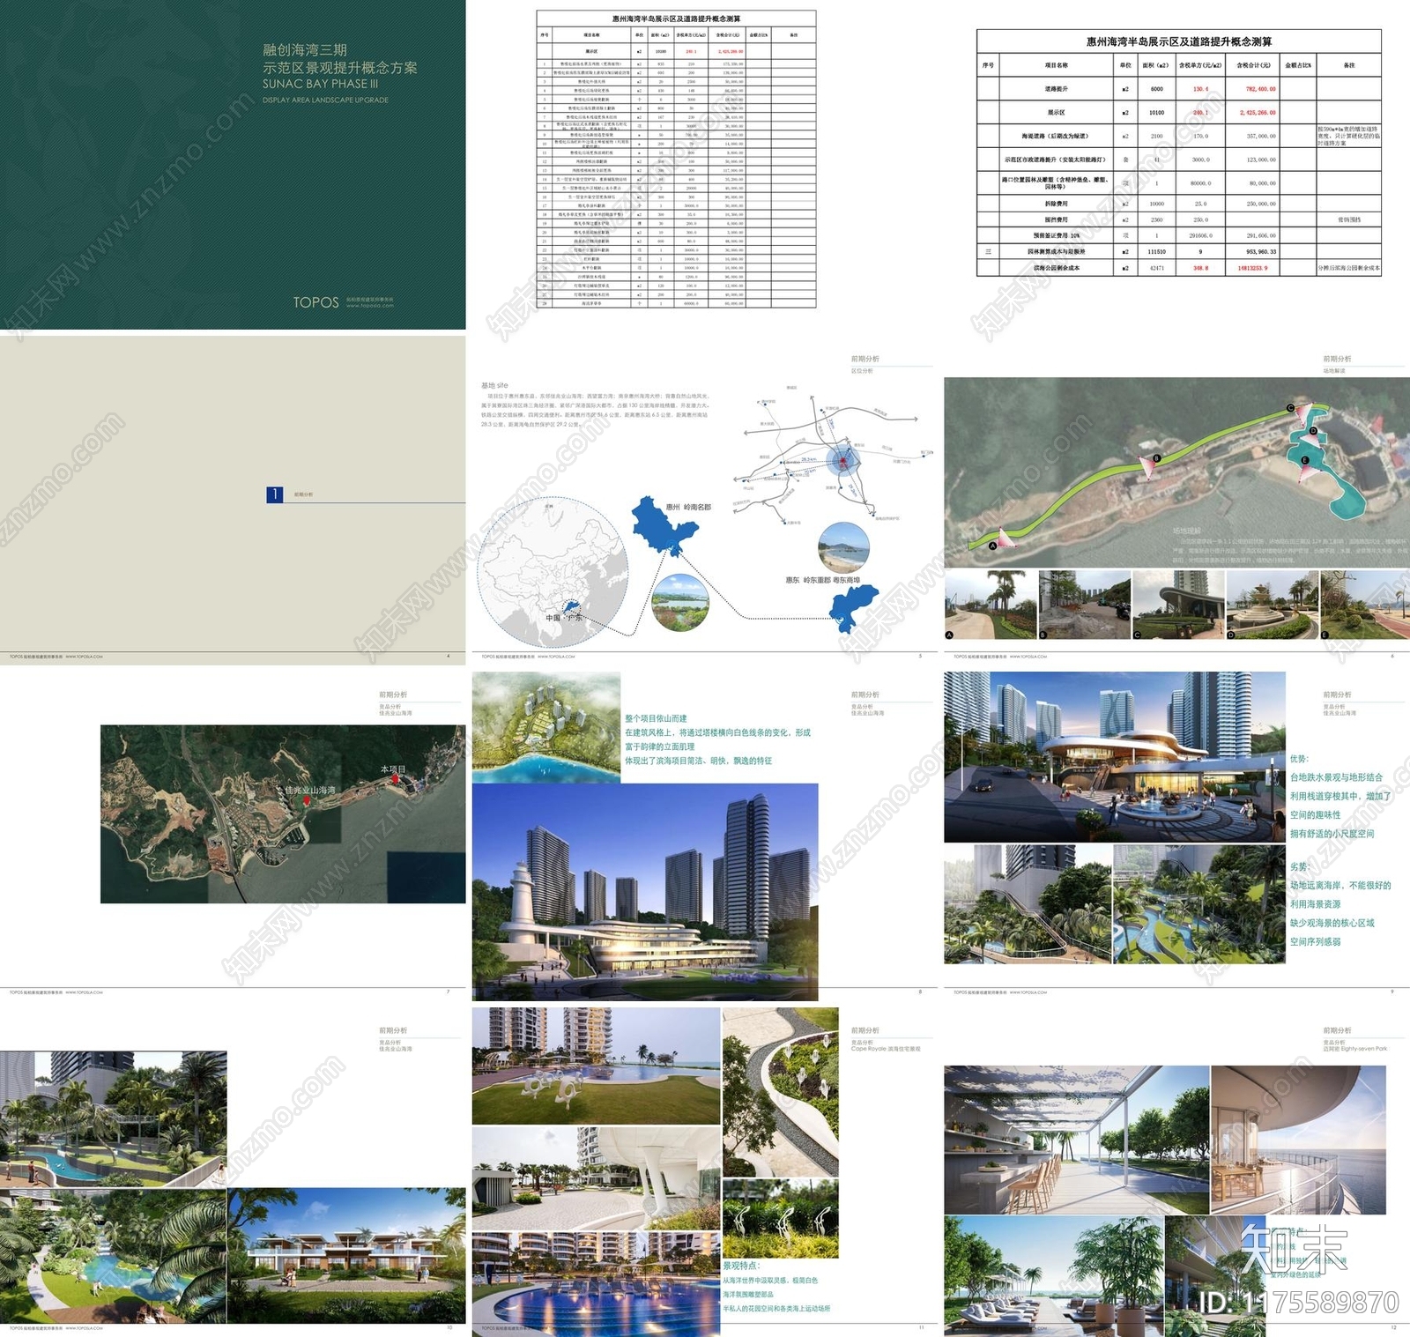
Task: Open the clubhouse evening rendering with fountain
Action: click(1115, 757)
